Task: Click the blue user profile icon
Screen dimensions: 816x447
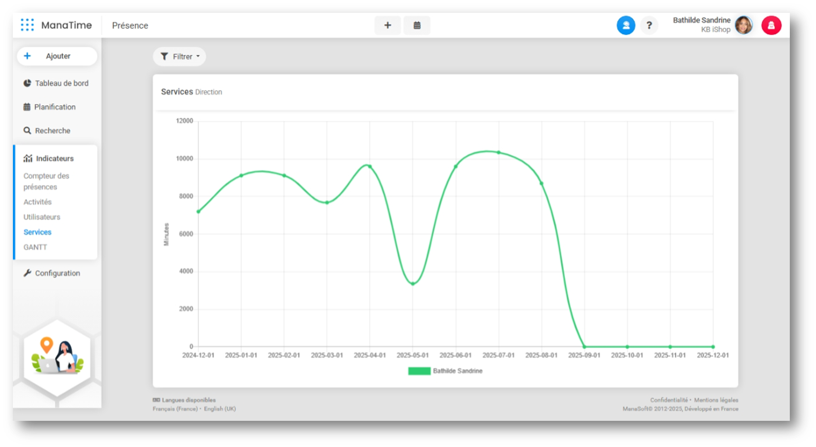Action: coord(625,25)
